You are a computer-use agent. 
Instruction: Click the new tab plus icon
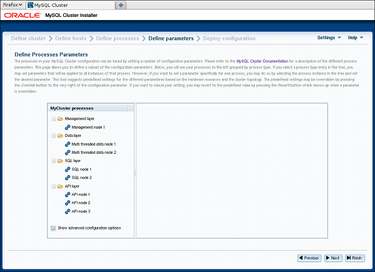(121, 5)
